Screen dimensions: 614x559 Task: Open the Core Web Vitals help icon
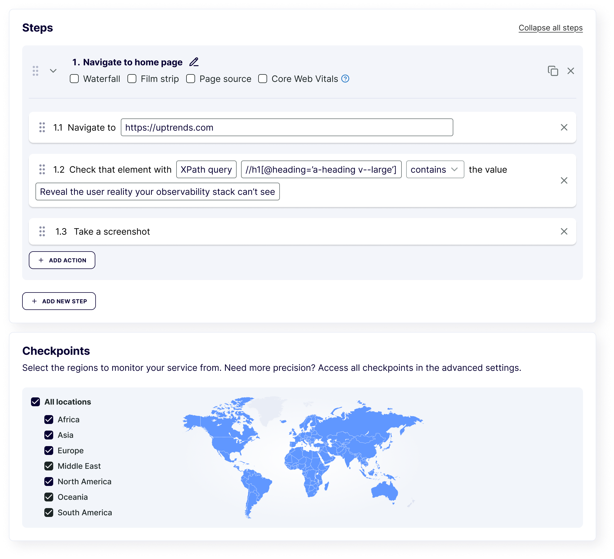click(x=346, y=79)
